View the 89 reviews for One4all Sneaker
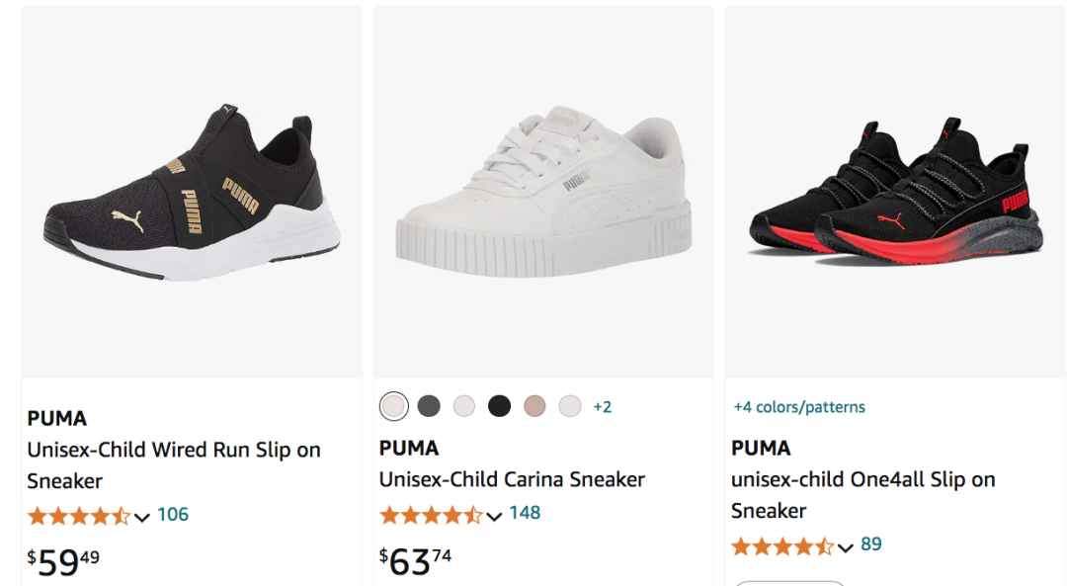The image size is (1067, 586). (x=871, y=544)
